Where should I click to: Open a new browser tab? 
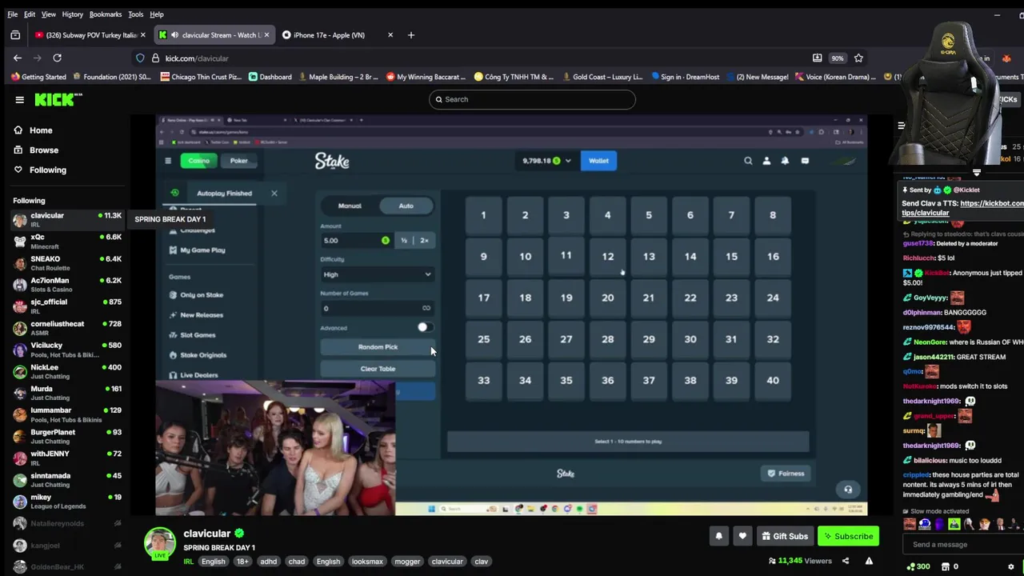[x=411, y=35]
